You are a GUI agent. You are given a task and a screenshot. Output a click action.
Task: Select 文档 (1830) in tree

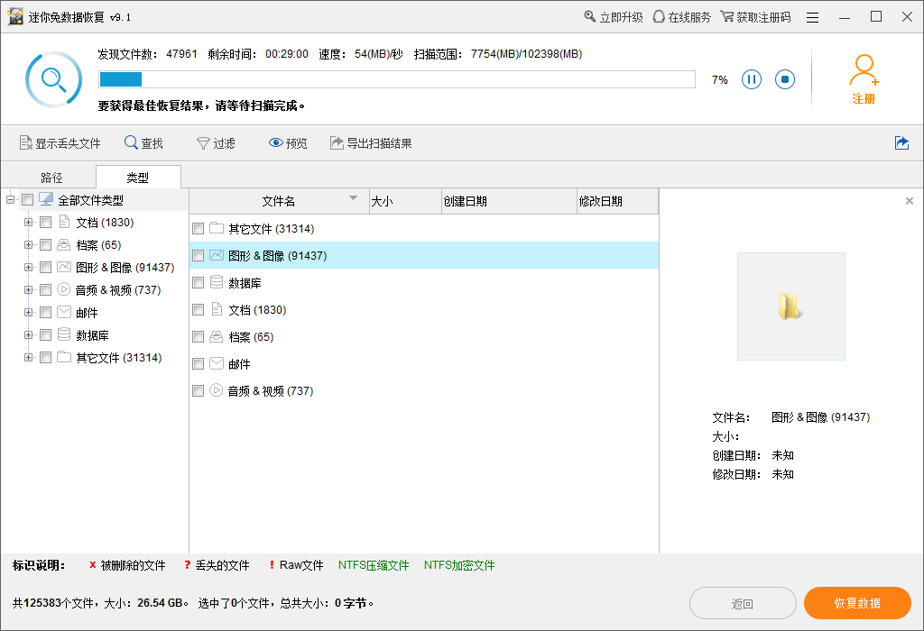105,222
